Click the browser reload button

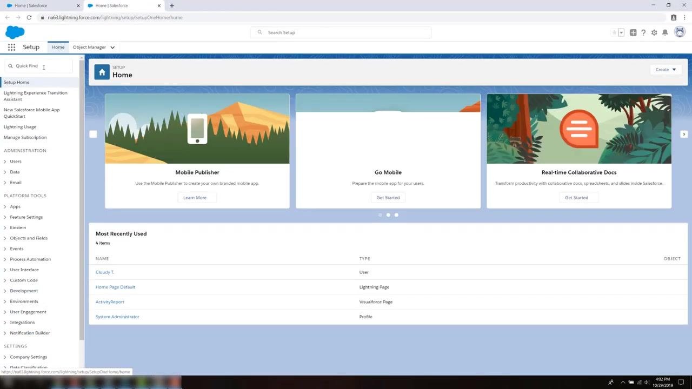click(29, 17)
